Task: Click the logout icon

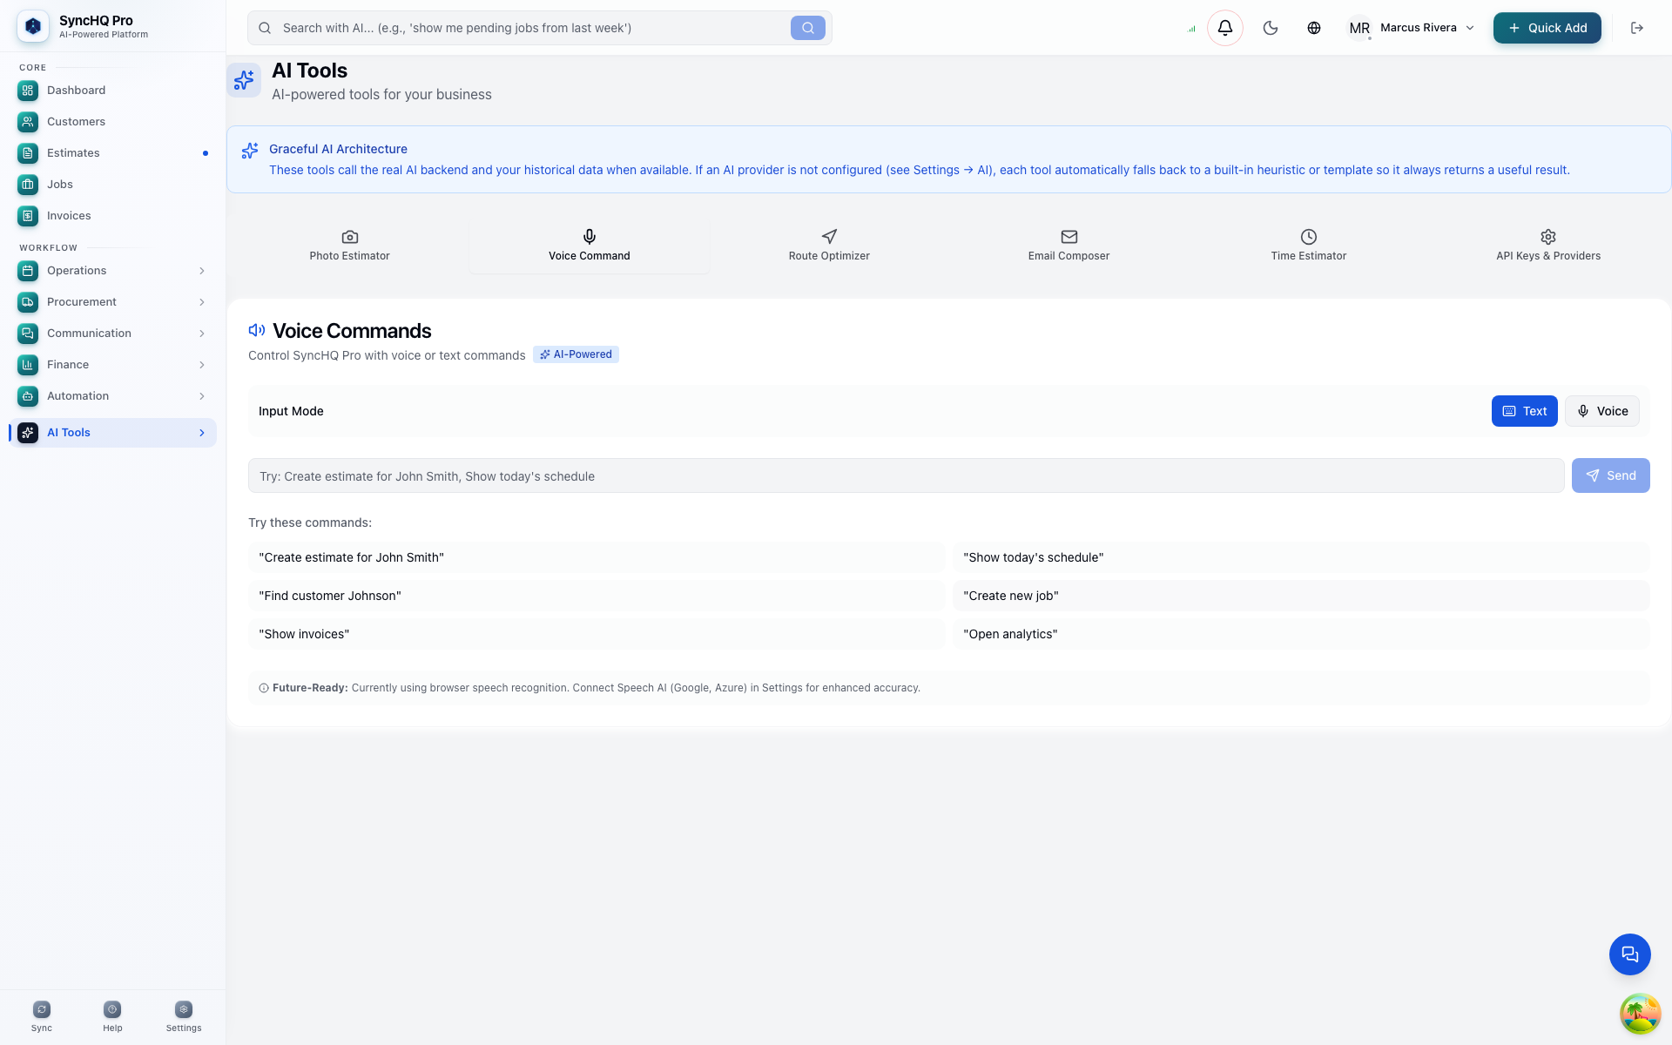Action: (x=1637, y=28)
